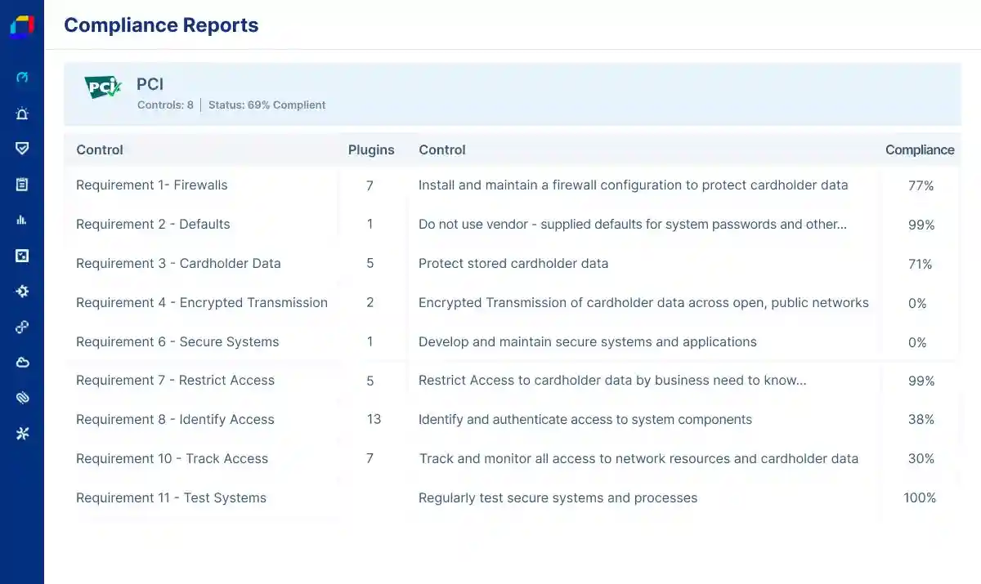Click the gear settings icon in sidebar
The height and width of the screenshot is (584, 981).
[x=22, y=291]
